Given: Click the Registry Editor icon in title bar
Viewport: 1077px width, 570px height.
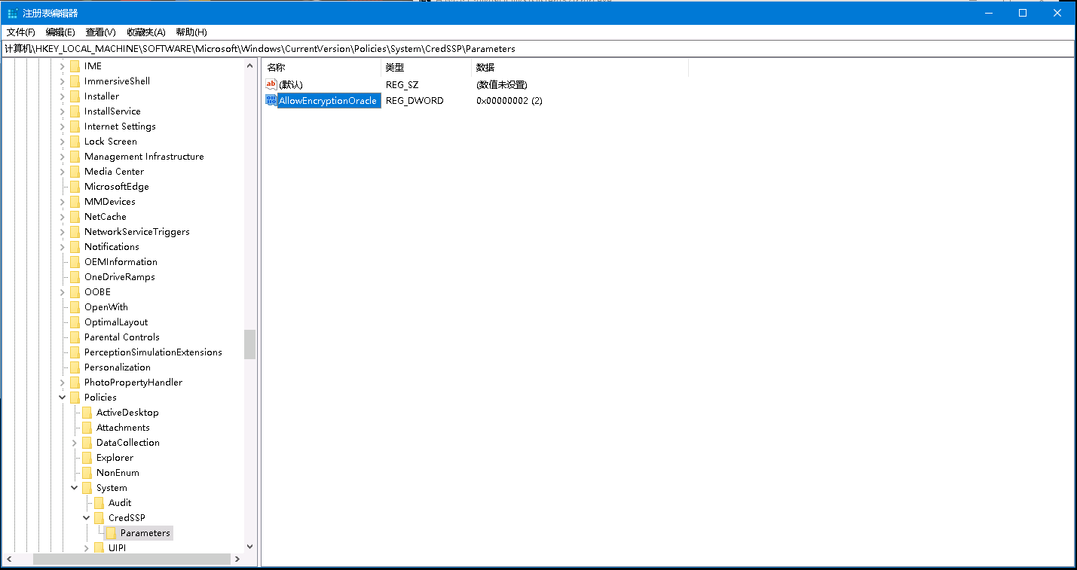Looking at the screenshot, I should (x=13, y=13).
